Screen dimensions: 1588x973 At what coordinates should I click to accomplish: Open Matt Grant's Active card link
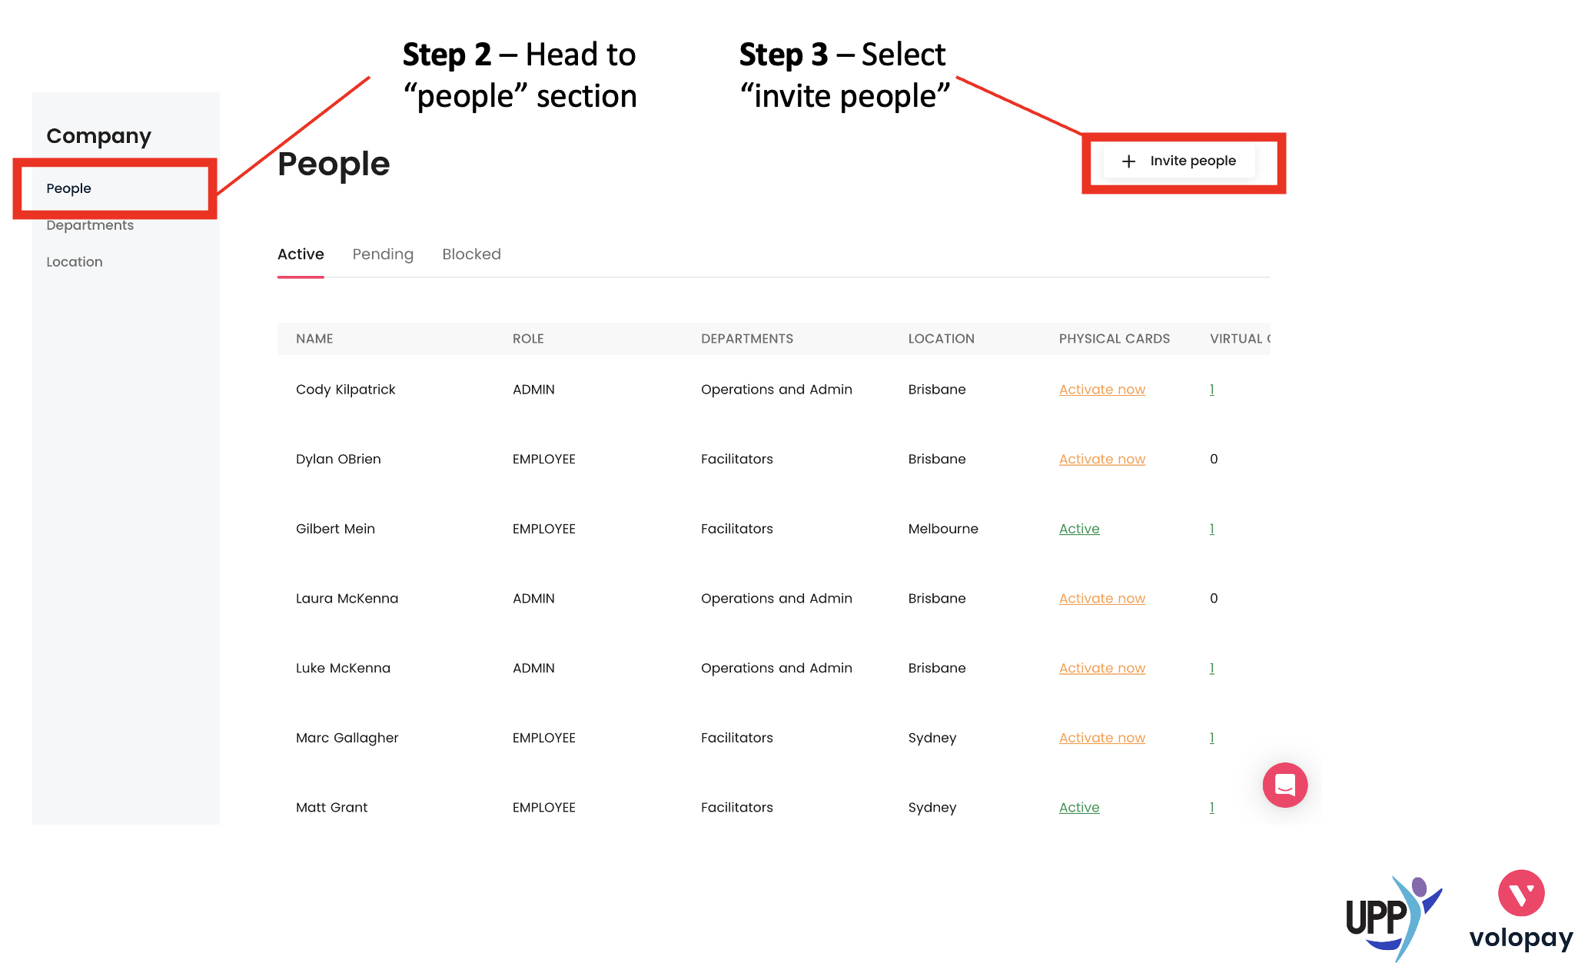point(1078,808)
